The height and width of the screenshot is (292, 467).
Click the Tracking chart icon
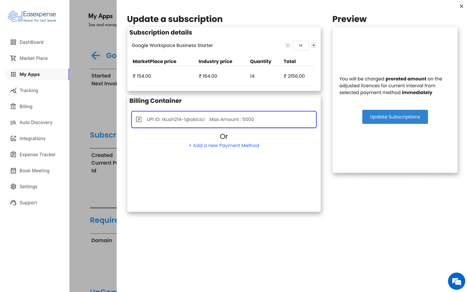[x=13, y=90]
